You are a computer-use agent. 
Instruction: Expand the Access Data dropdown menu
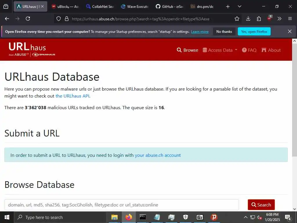point(220,50)
